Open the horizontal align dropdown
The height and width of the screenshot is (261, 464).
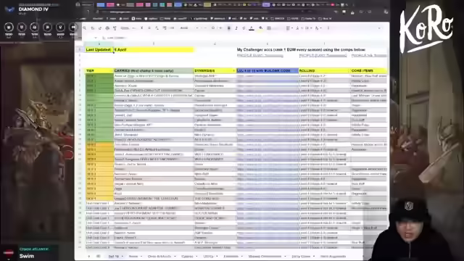coord(289,28)
